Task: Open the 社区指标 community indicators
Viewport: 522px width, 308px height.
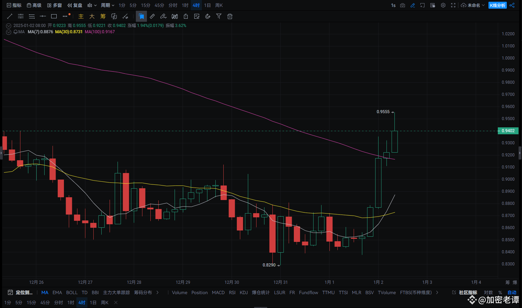Action: 465,292
